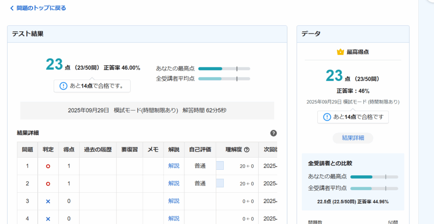This screenshot has height=224, width=434.
Task: Click 理解度 bar for question 1
Action: [x=220, y=166]
